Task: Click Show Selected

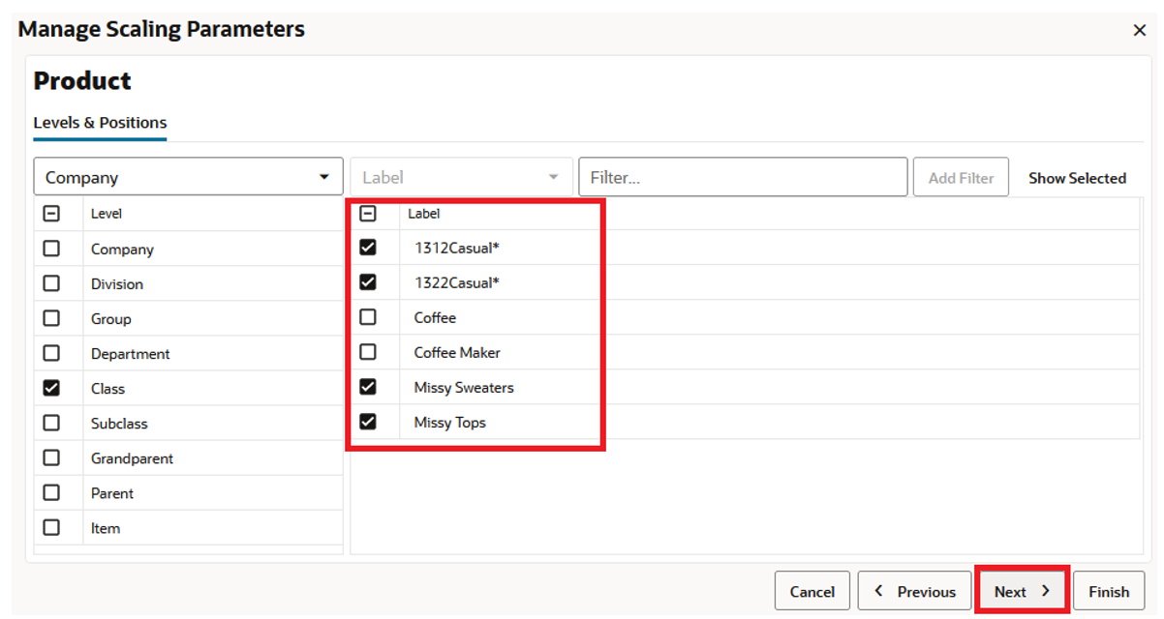Action: (1077, 177)
